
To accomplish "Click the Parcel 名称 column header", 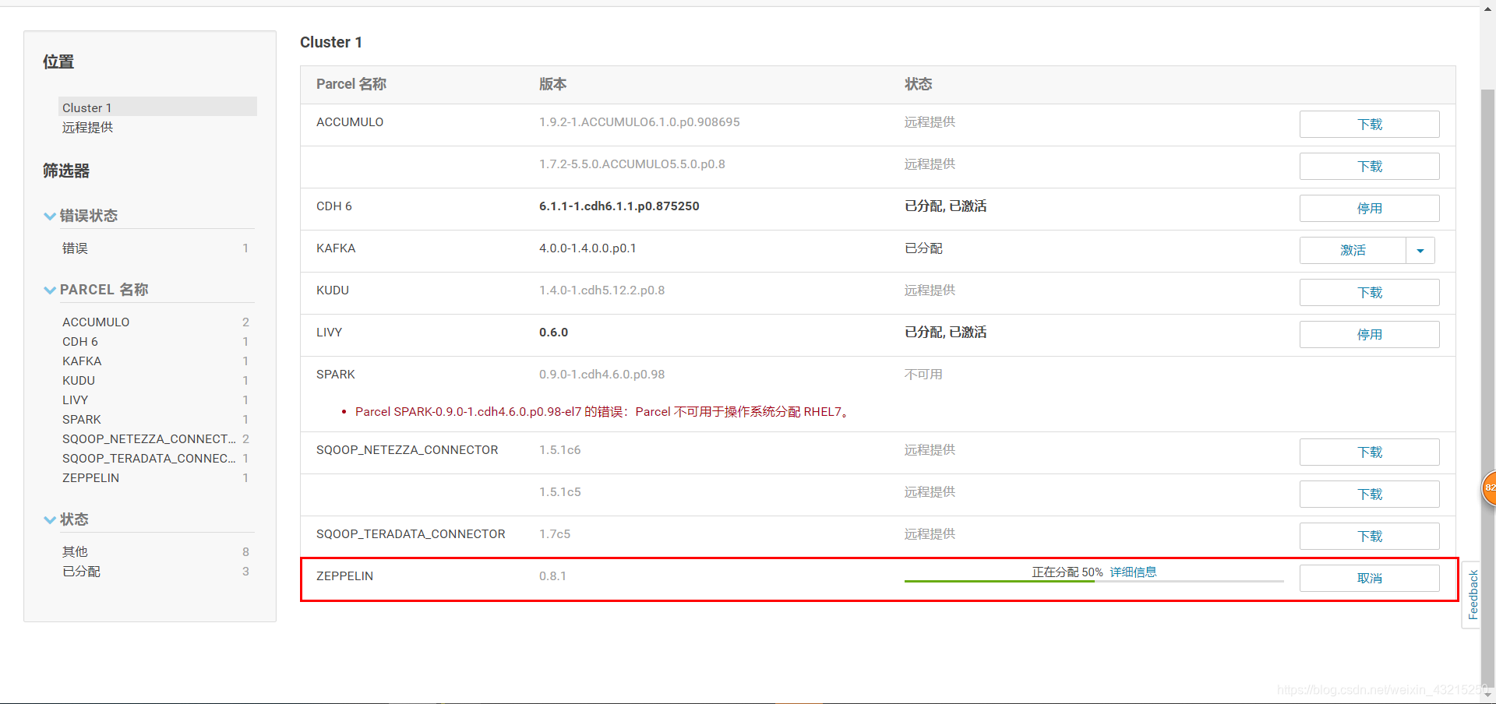I will click(351, 84).
